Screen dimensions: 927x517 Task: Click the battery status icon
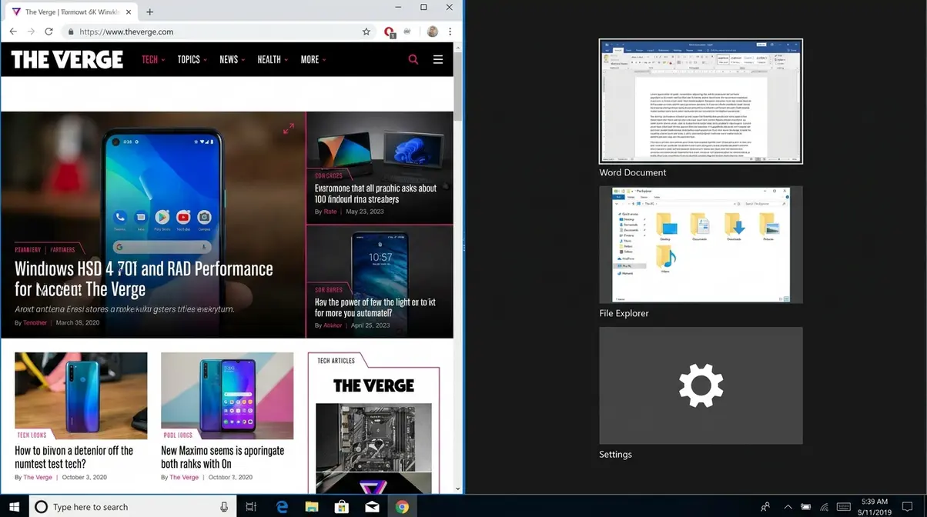[x=805, y=507]
